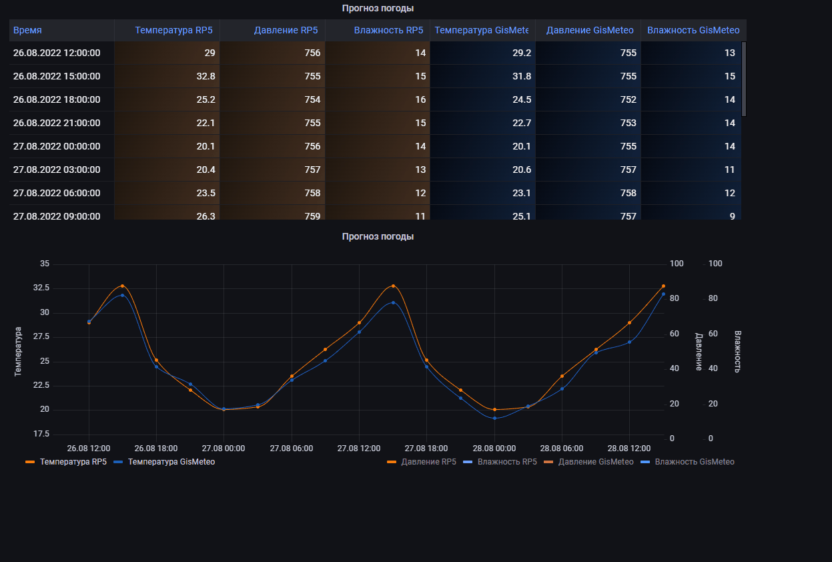The image size is (832, 562).
Task: Sort by "Температура RP5" column header
Action: click(175, 30)
